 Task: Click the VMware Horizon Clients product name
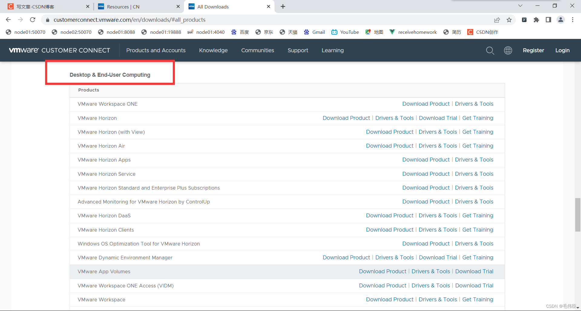106,230
